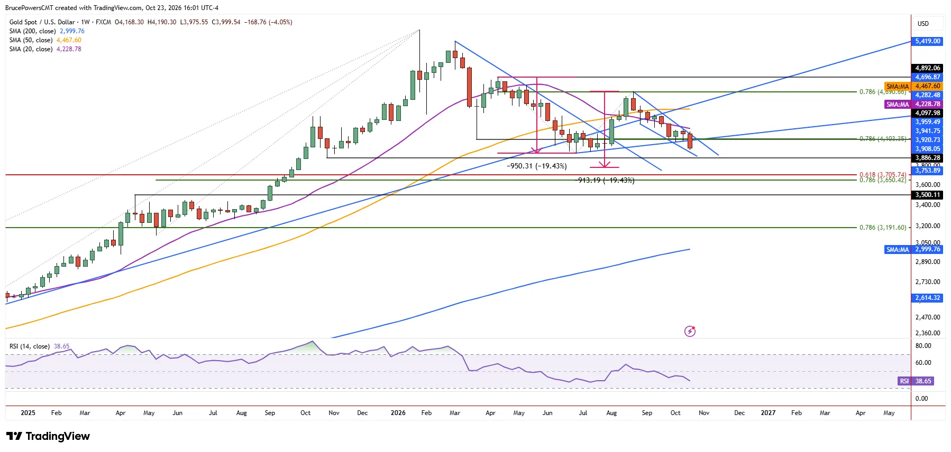Click the 2026 year label on time axis
The height and width of the screenshot is (452, 951).
point(398,413)
